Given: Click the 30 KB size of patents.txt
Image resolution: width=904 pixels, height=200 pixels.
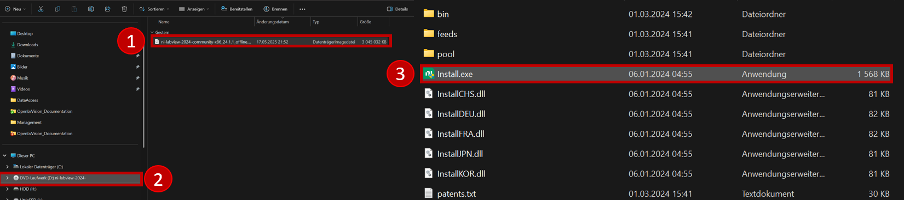Looking at the screenshot, I should click(x=879, y=194).
